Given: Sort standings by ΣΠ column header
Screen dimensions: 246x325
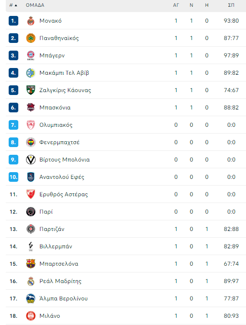Looking at the screenshot, I should pos(231,5).
